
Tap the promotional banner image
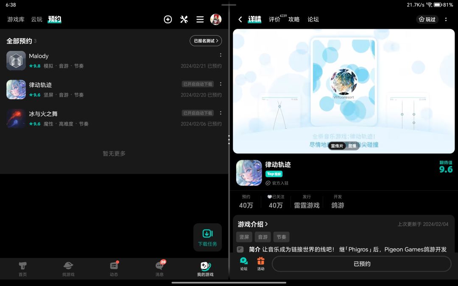point(344,91)
